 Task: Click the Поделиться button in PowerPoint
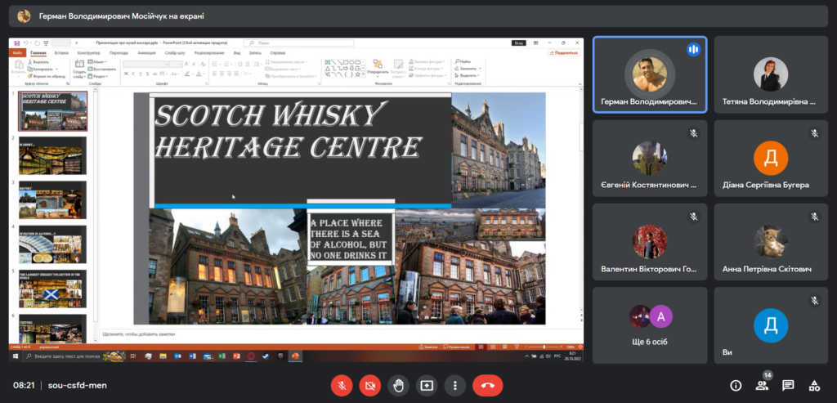tap(565, 52)
